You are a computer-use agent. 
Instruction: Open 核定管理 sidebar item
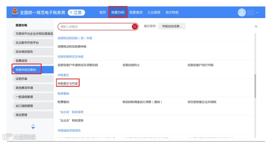pos(33,115)
